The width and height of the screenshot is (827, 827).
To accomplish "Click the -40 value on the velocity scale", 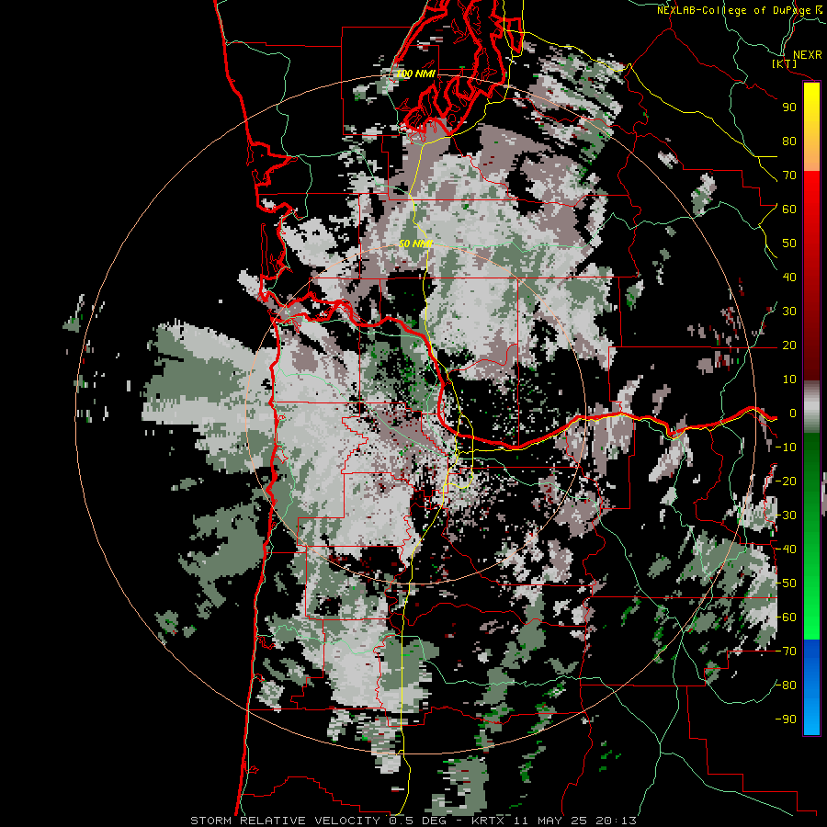I will pos(786,549).
